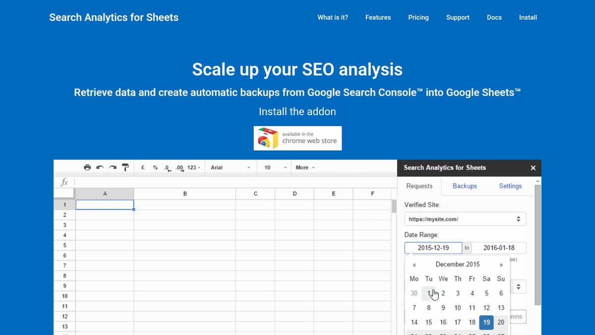Select column C header
Image resolution: width=595 pixels, height=335 pixels.
pyautogui.click(x=255, y=194)
